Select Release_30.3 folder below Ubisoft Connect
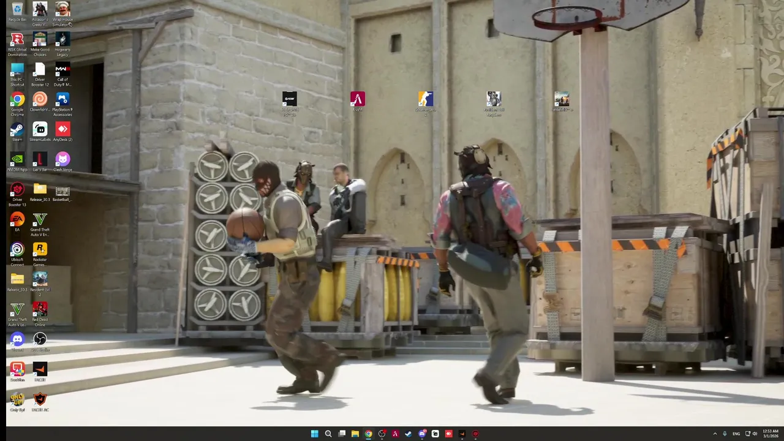Viewport: 784px width, 441px height. (x=17, y=282)
